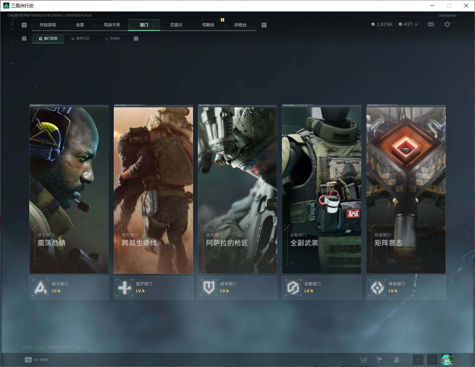Add currency with the plus button
Viewport: 475px width, 367px height.
[416, 24]
